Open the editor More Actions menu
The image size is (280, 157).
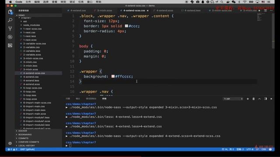271,10
